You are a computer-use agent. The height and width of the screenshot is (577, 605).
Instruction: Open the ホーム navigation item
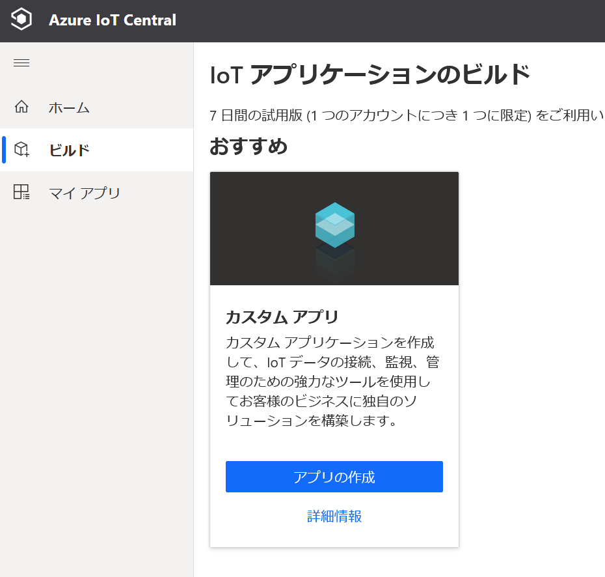pos(96,107)
